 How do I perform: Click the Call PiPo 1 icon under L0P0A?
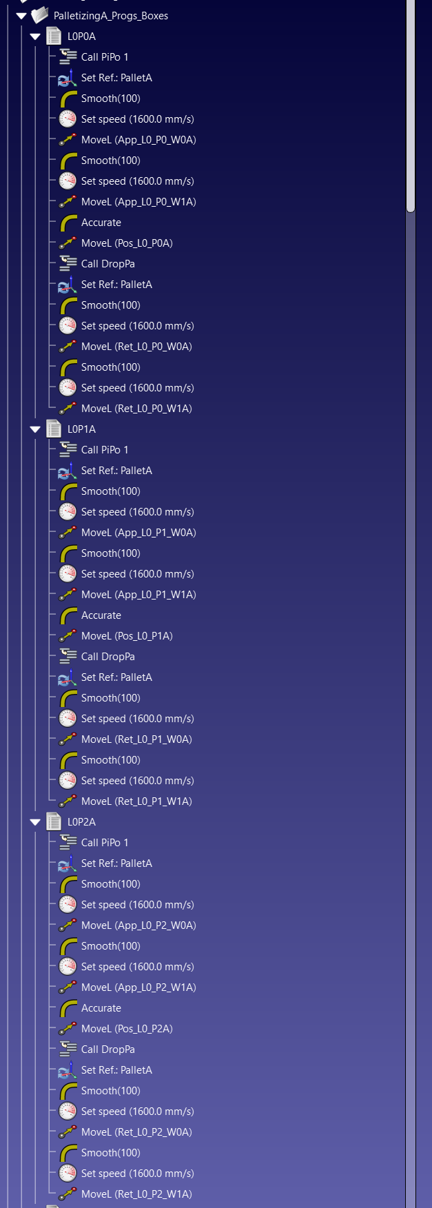(x=68, y=57)
